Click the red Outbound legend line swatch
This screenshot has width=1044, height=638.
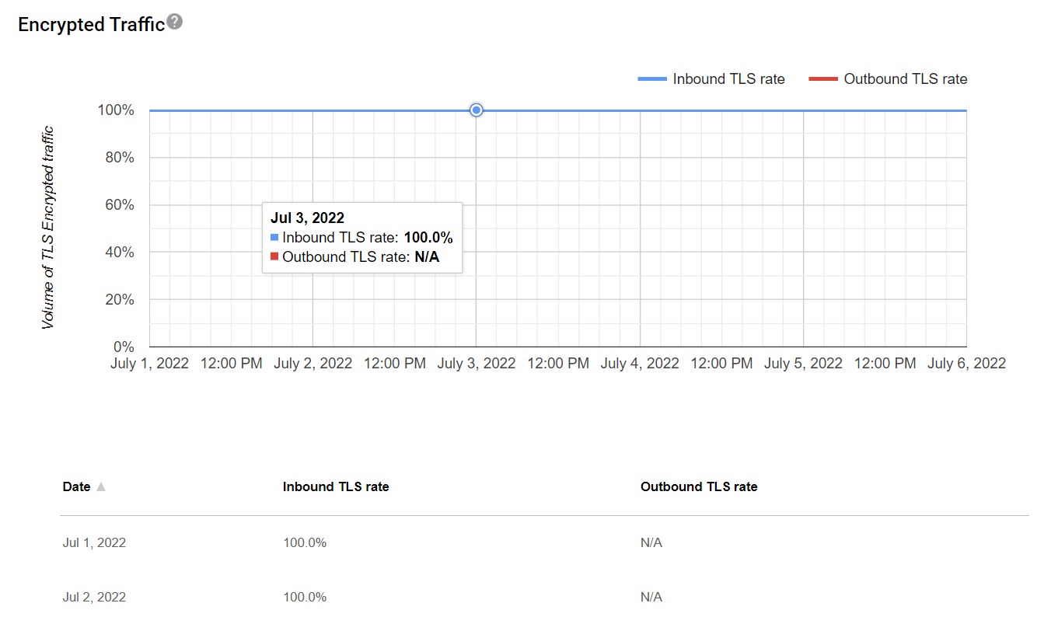click(x=823, y=79)
